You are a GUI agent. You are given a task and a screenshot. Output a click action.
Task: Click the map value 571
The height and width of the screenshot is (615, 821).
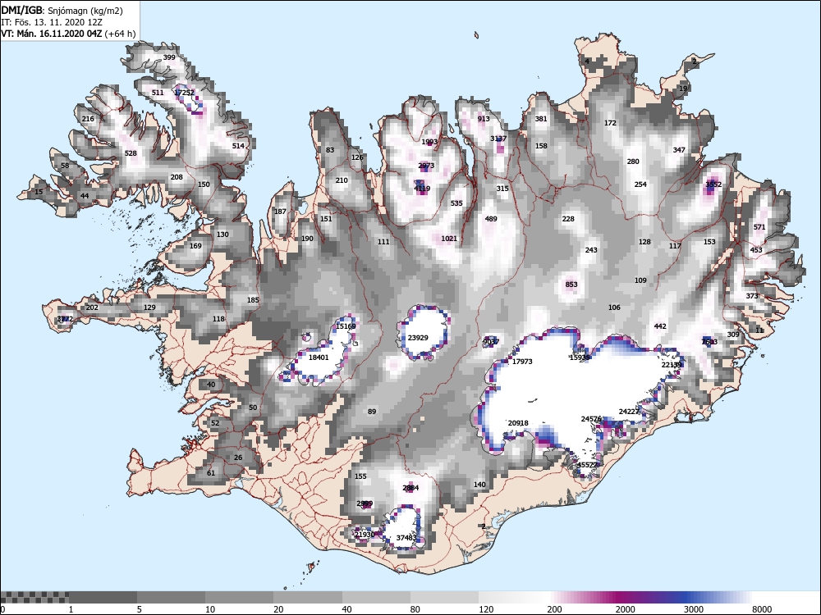(x=759, y=227)
